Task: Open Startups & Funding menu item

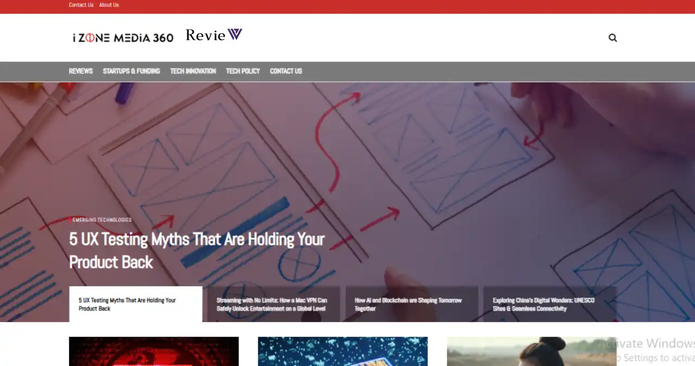Action: (x=131, y=71)
